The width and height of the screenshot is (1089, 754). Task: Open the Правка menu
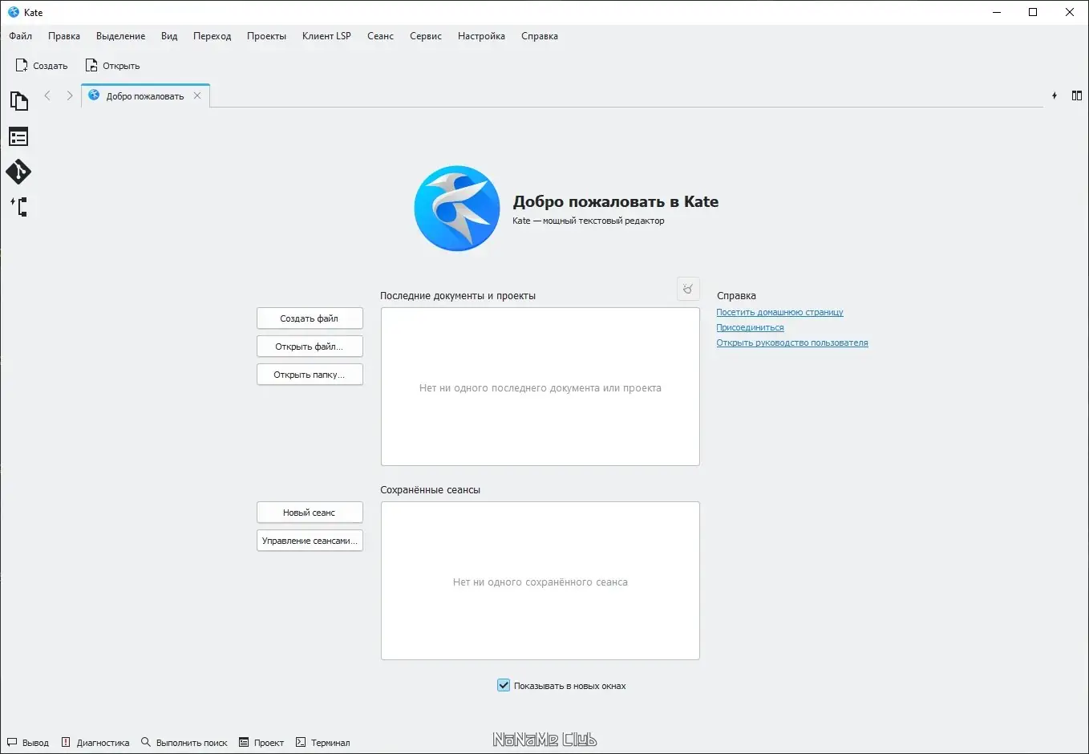click(64, 36)
